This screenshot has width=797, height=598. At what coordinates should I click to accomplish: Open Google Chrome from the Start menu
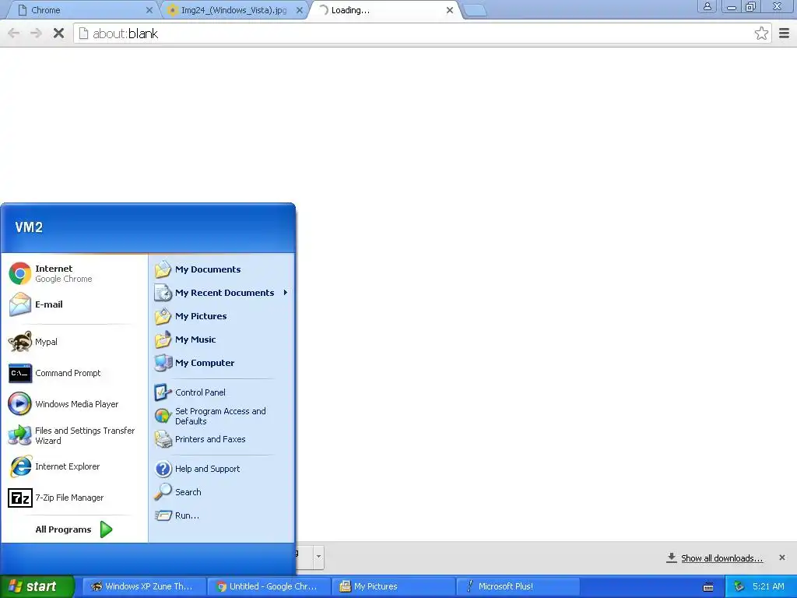click(x=20, y=273)
